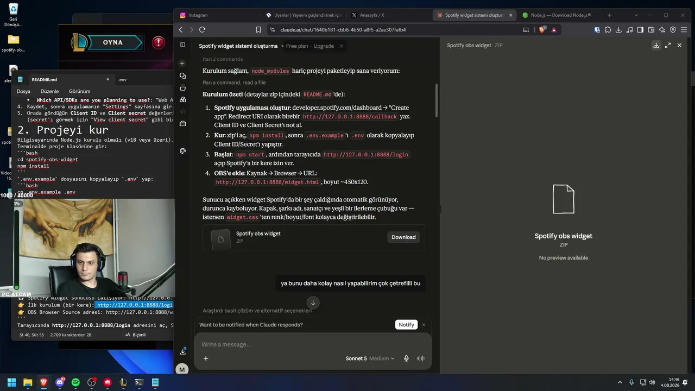Close the Spotify obs widget preview panel

[679, 46]
